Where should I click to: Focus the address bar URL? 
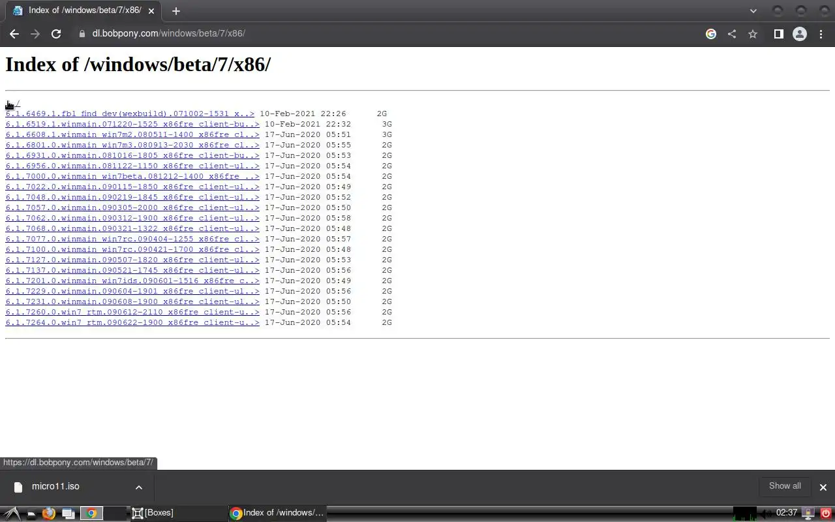point(168,33)
